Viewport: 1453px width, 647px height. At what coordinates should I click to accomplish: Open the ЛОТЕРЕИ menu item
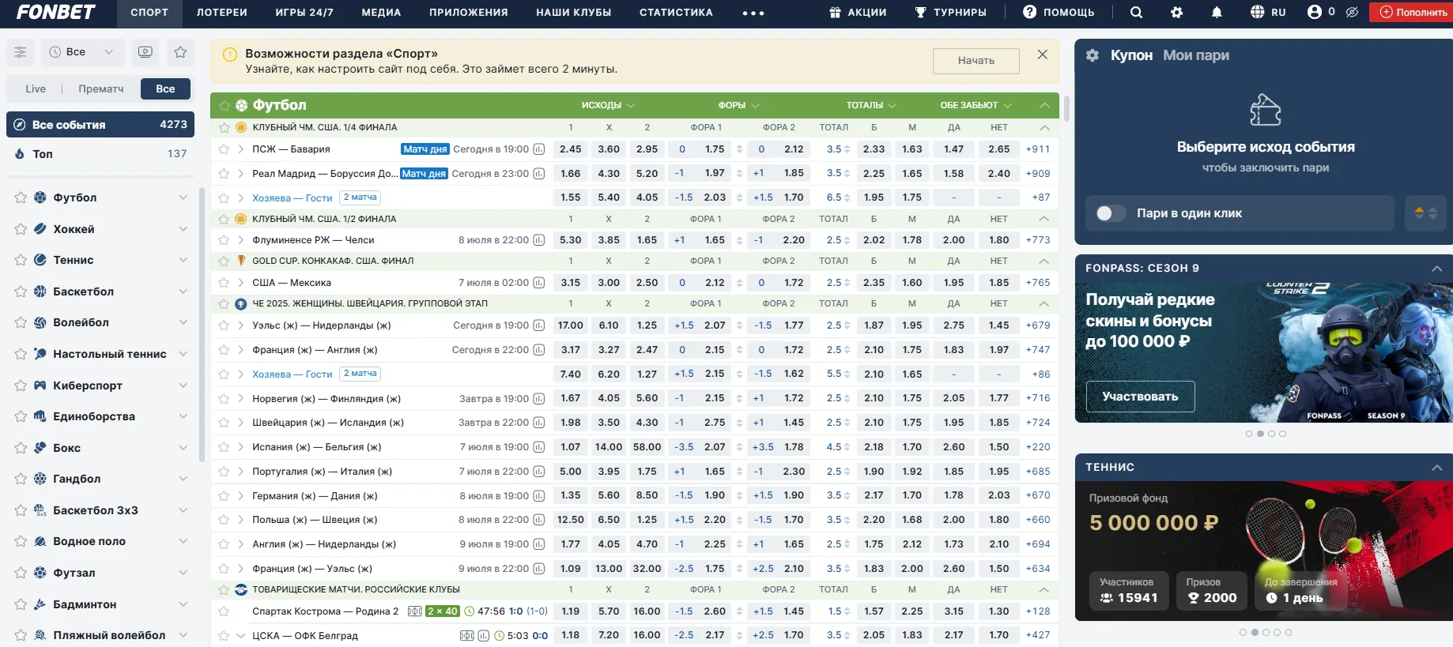tap(221, 13)
